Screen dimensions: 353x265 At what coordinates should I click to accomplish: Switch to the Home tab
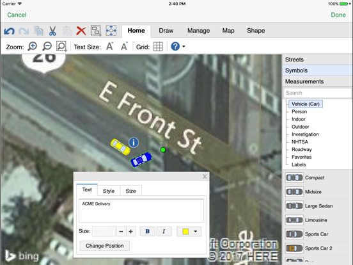pyautogui.click(x=136, y=31)
